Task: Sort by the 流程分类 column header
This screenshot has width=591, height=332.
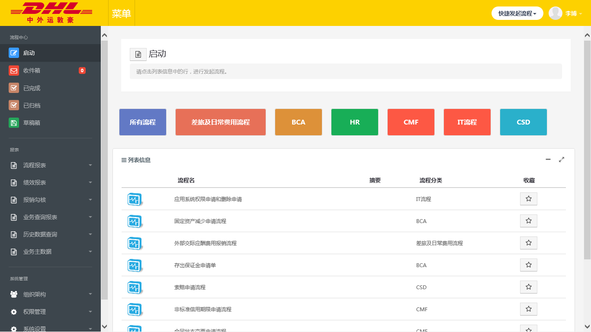Action: 430,180
